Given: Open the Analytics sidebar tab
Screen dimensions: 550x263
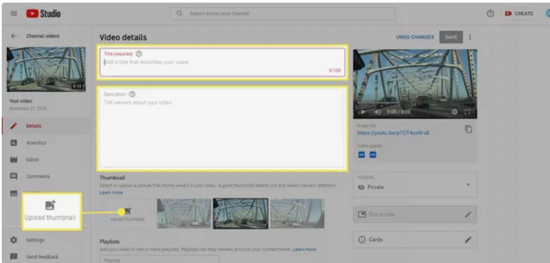Looking at the screenshot, I should click(x=36, y=143).
